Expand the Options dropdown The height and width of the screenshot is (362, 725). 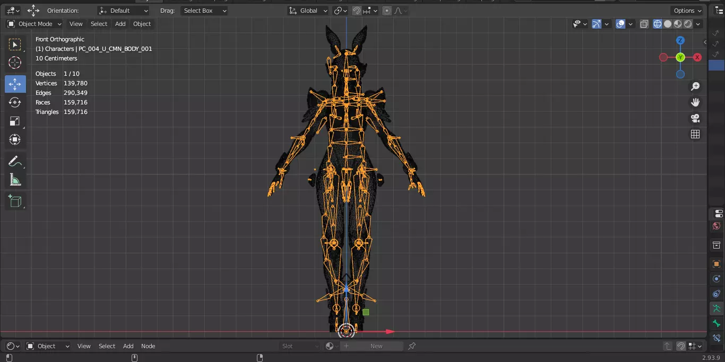point(687,11)
